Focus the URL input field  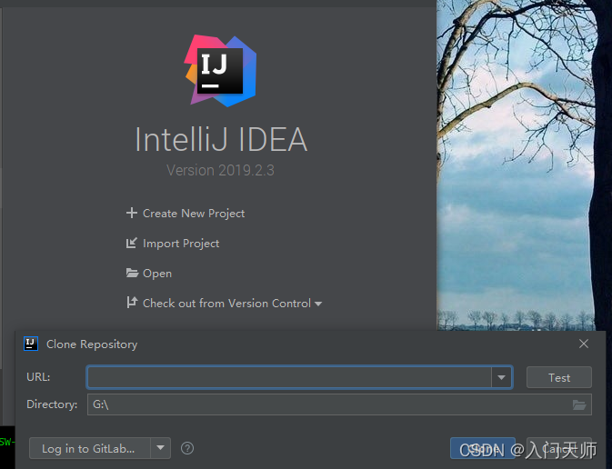point(289,377)
